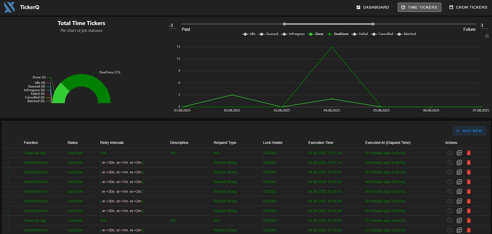Click '04.08.2025 10:50:28' execution time cell
Viewport: 492px width, 234px height.
[325, 211]
